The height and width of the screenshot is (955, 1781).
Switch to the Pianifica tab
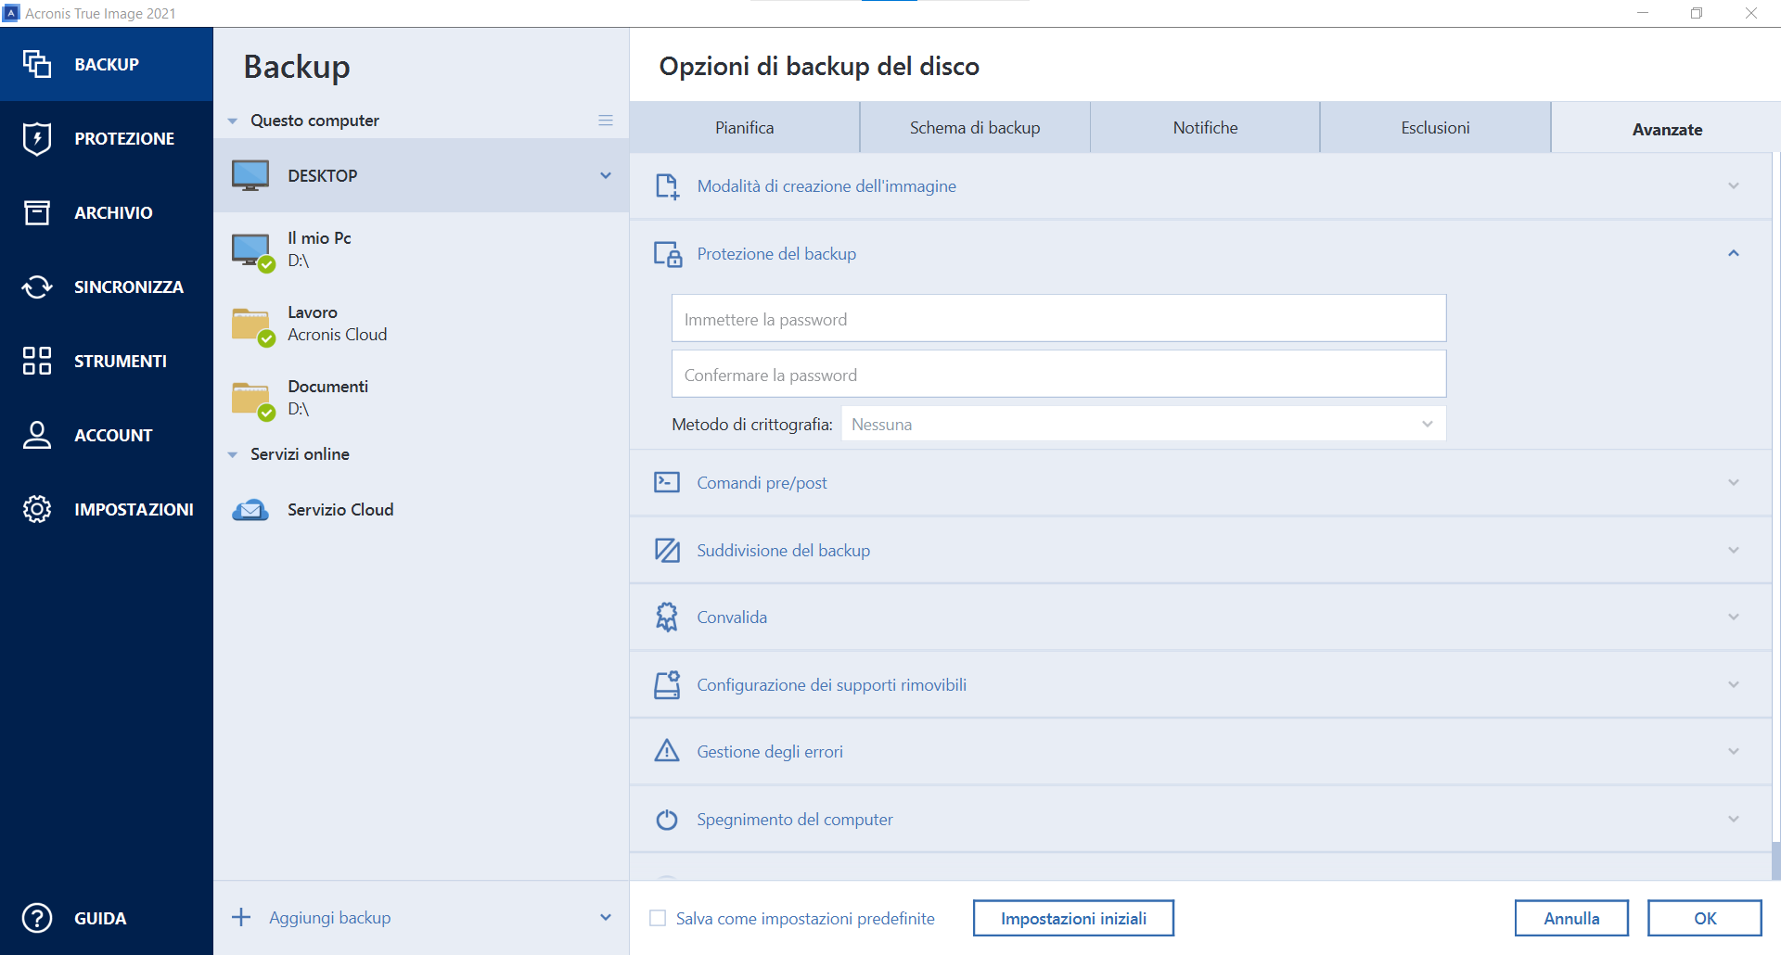click(744, 128)
